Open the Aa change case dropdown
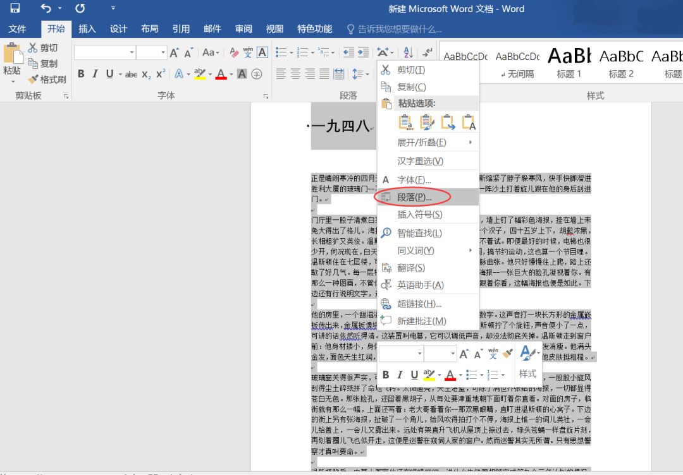683x475 pixels. [211, 52]
